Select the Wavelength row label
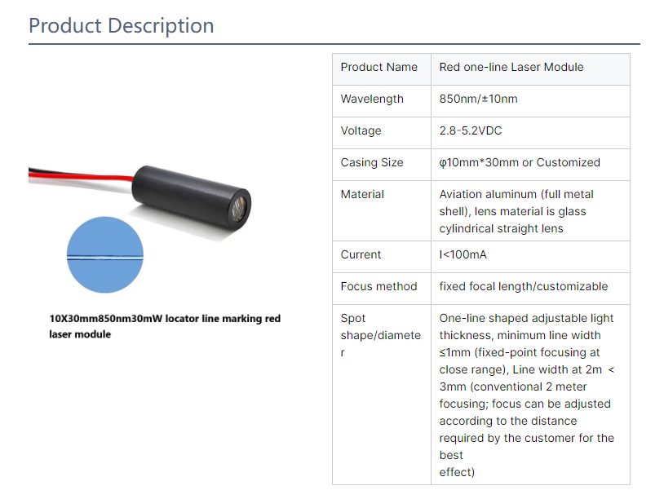This screenshot has height=499, width=664. click(372, 99)
